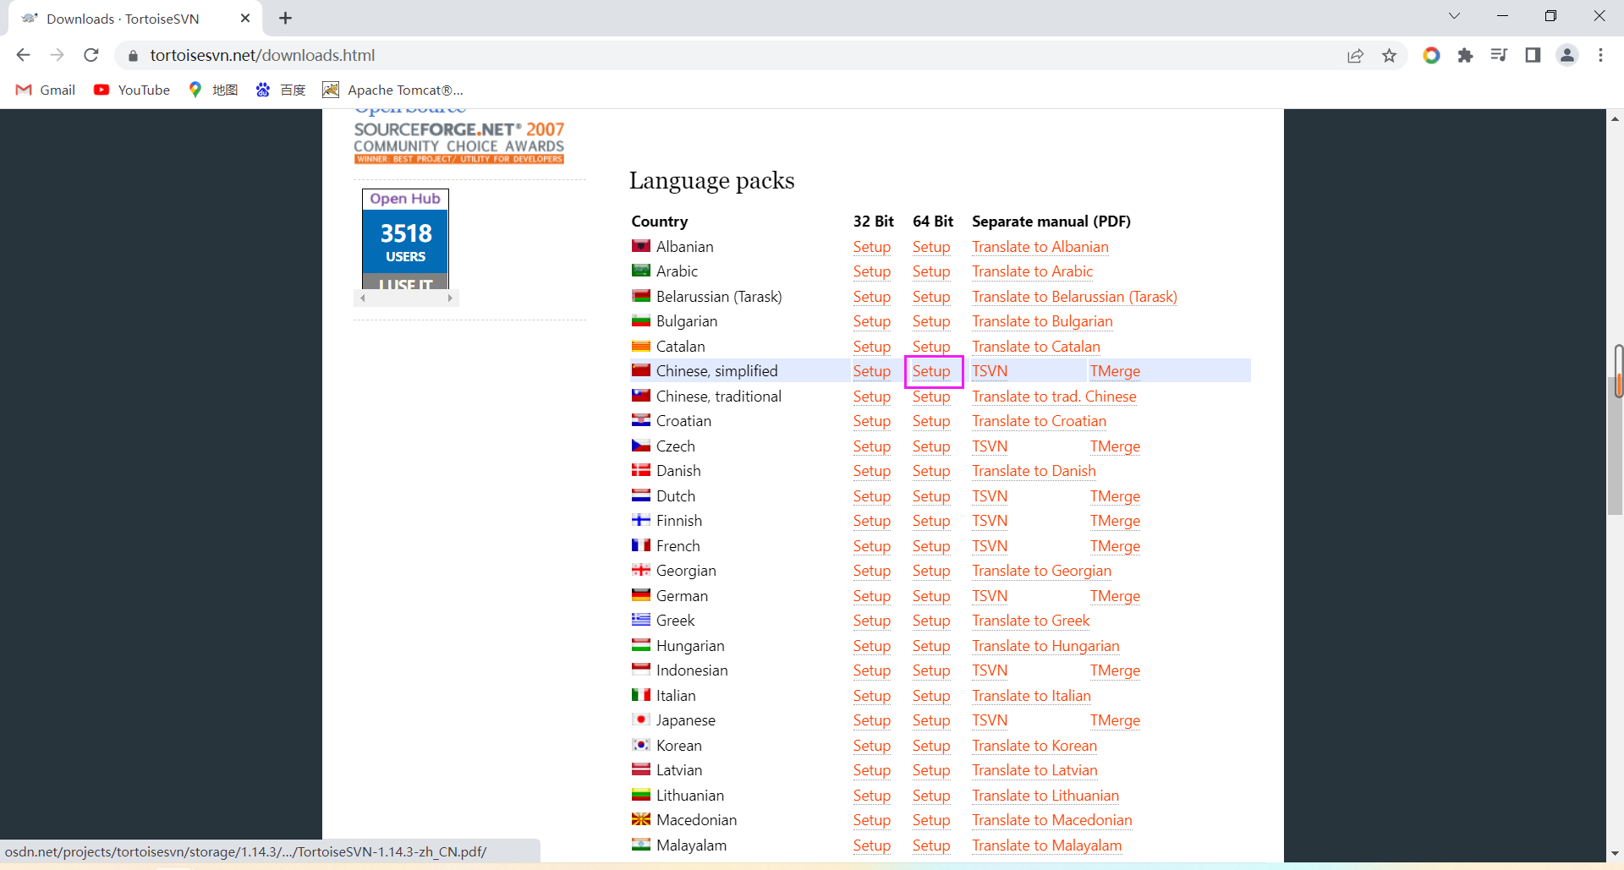Download German 32 Bit Setup
Viewport: 1624px width, 870px height.
pos(871,596)
